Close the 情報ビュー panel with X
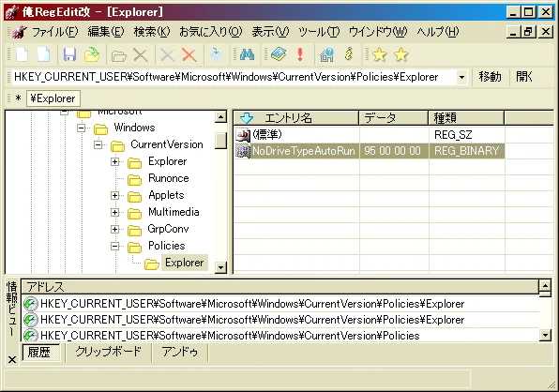The width and height of the screenshot is (559, 392). pos(12,359)
